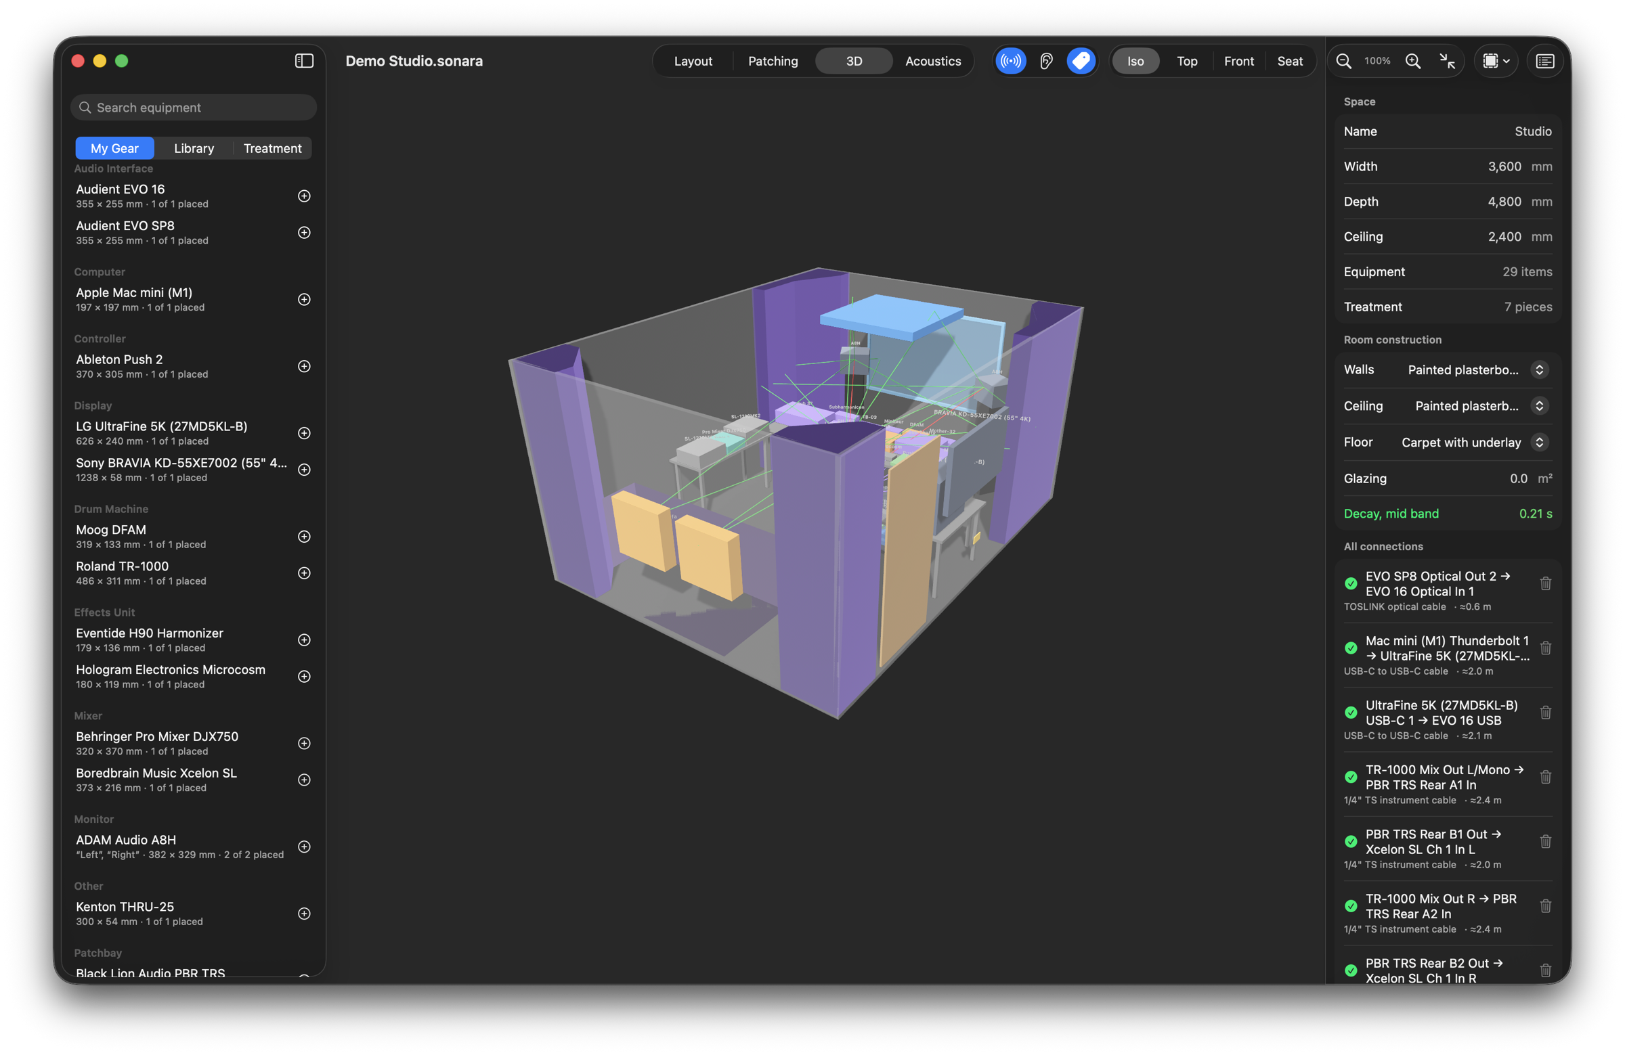This screenshot has width=1625, height=1055.
Task: Click the zoom in magnifier icon
Action: point(1412,61)
